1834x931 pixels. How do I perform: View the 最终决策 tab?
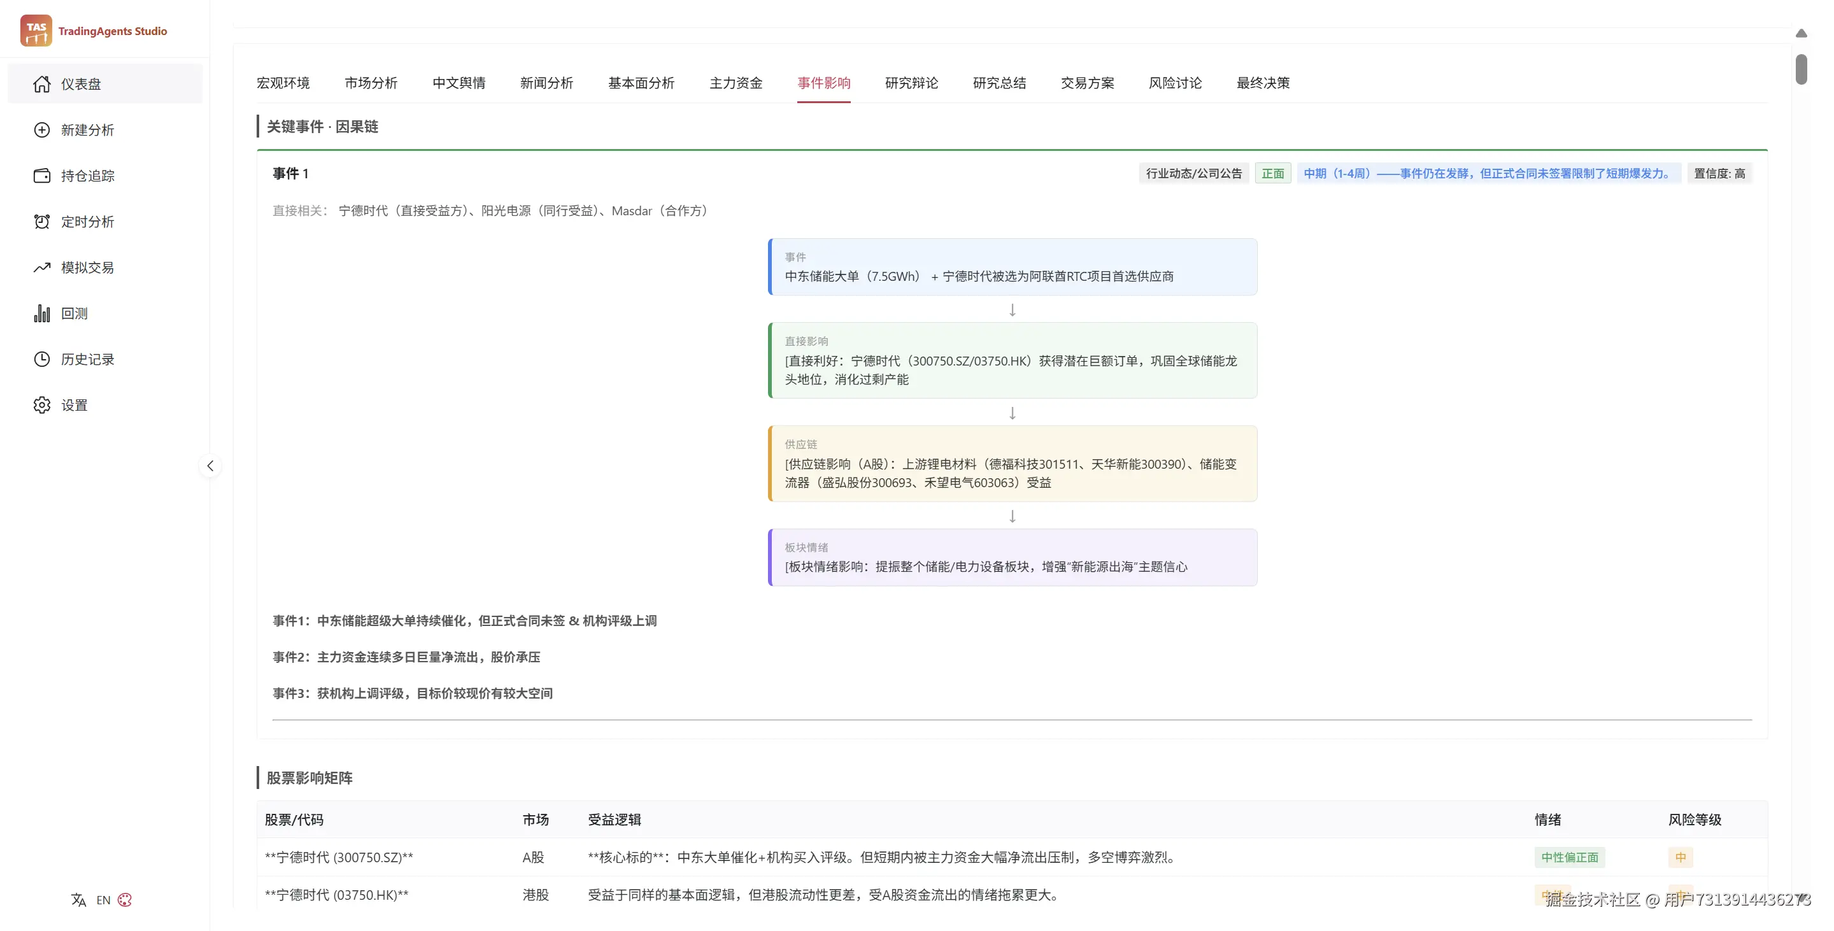[1262, 83]
